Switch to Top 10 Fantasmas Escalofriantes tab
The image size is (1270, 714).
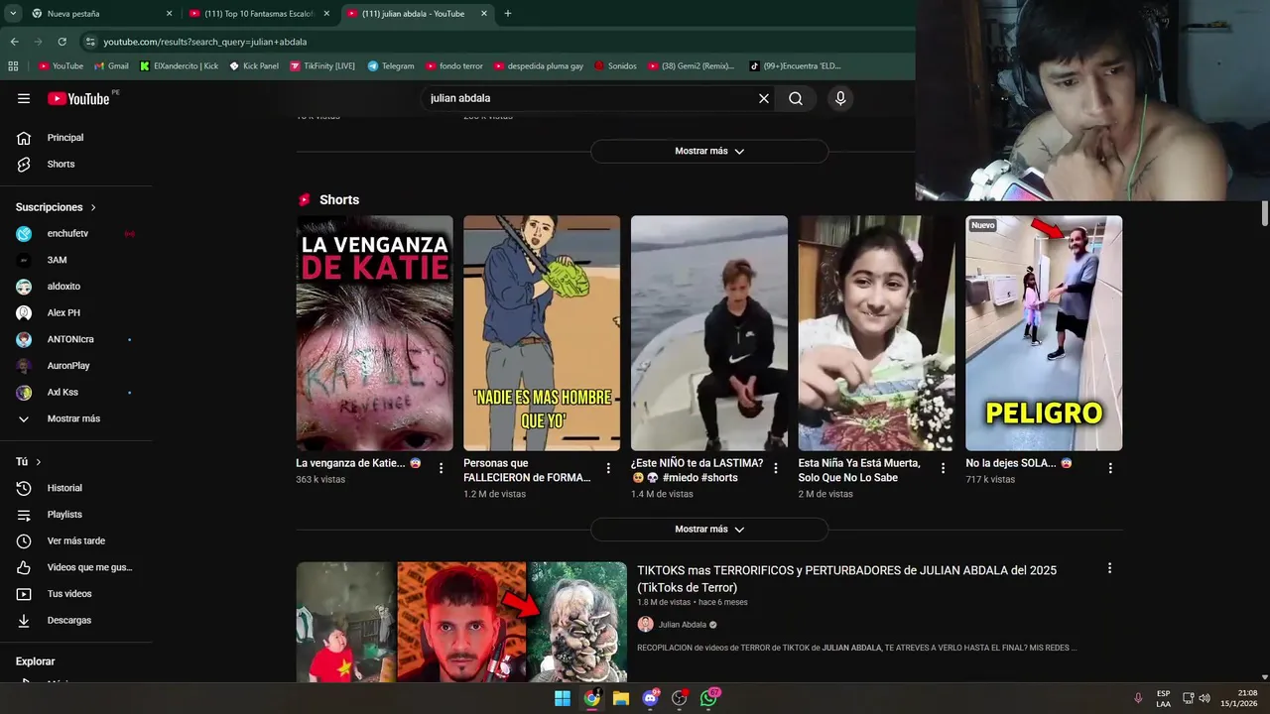(x=260, y=14)
